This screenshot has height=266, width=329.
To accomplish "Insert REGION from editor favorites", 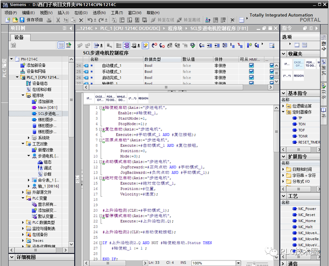I will 143,98.
